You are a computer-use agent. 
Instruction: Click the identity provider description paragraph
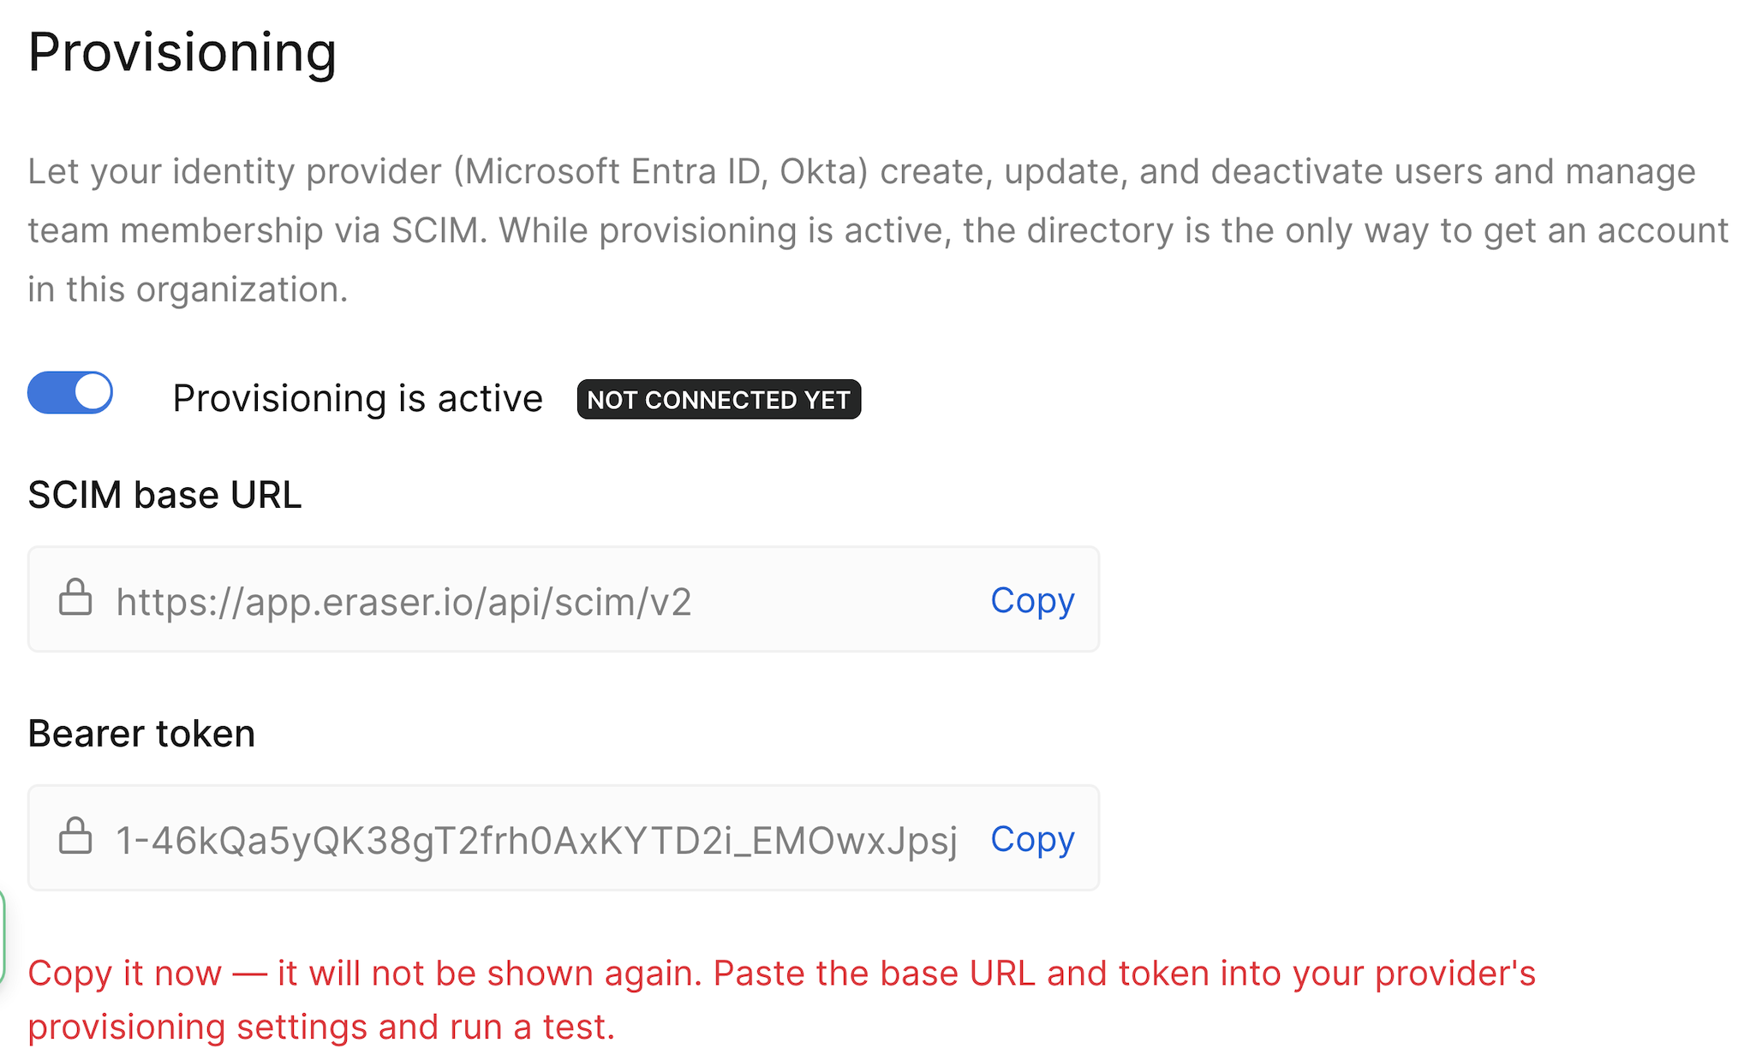click(x=878, y=230)
